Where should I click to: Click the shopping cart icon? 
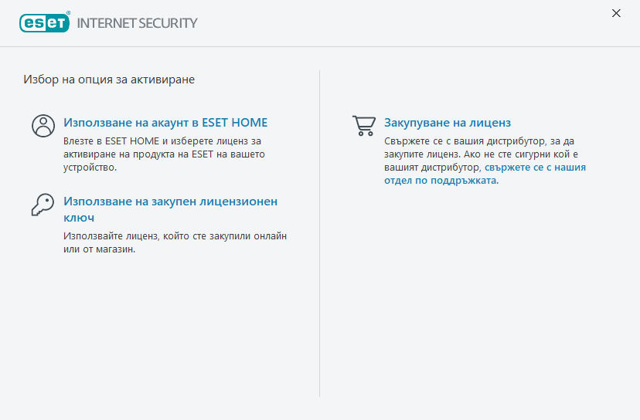363,126
